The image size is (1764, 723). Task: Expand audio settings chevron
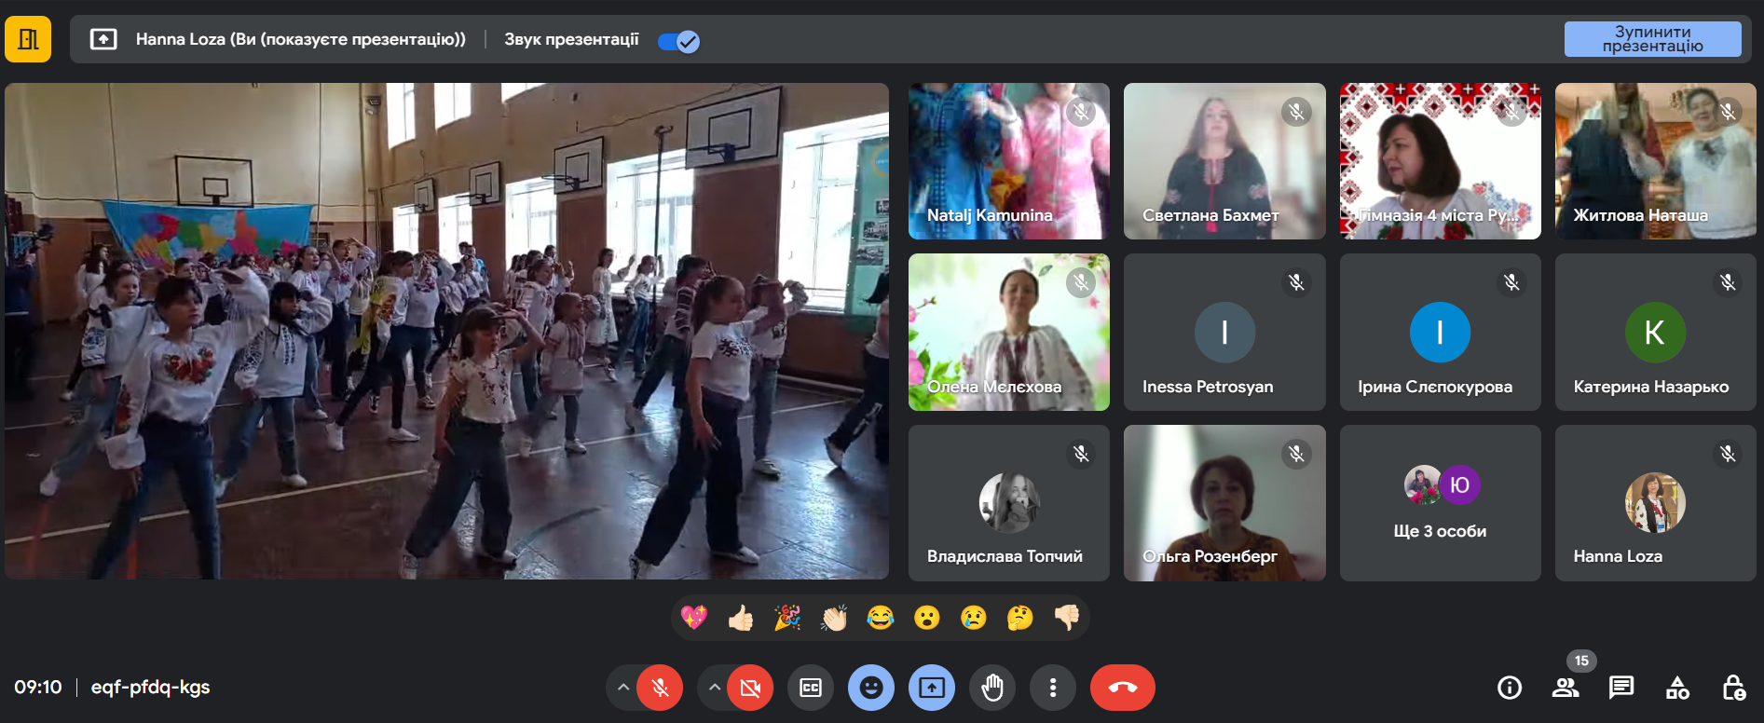click(622, 688)
